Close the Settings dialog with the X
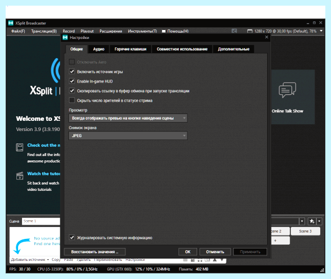The image size is (331, 279). (267, 37)
